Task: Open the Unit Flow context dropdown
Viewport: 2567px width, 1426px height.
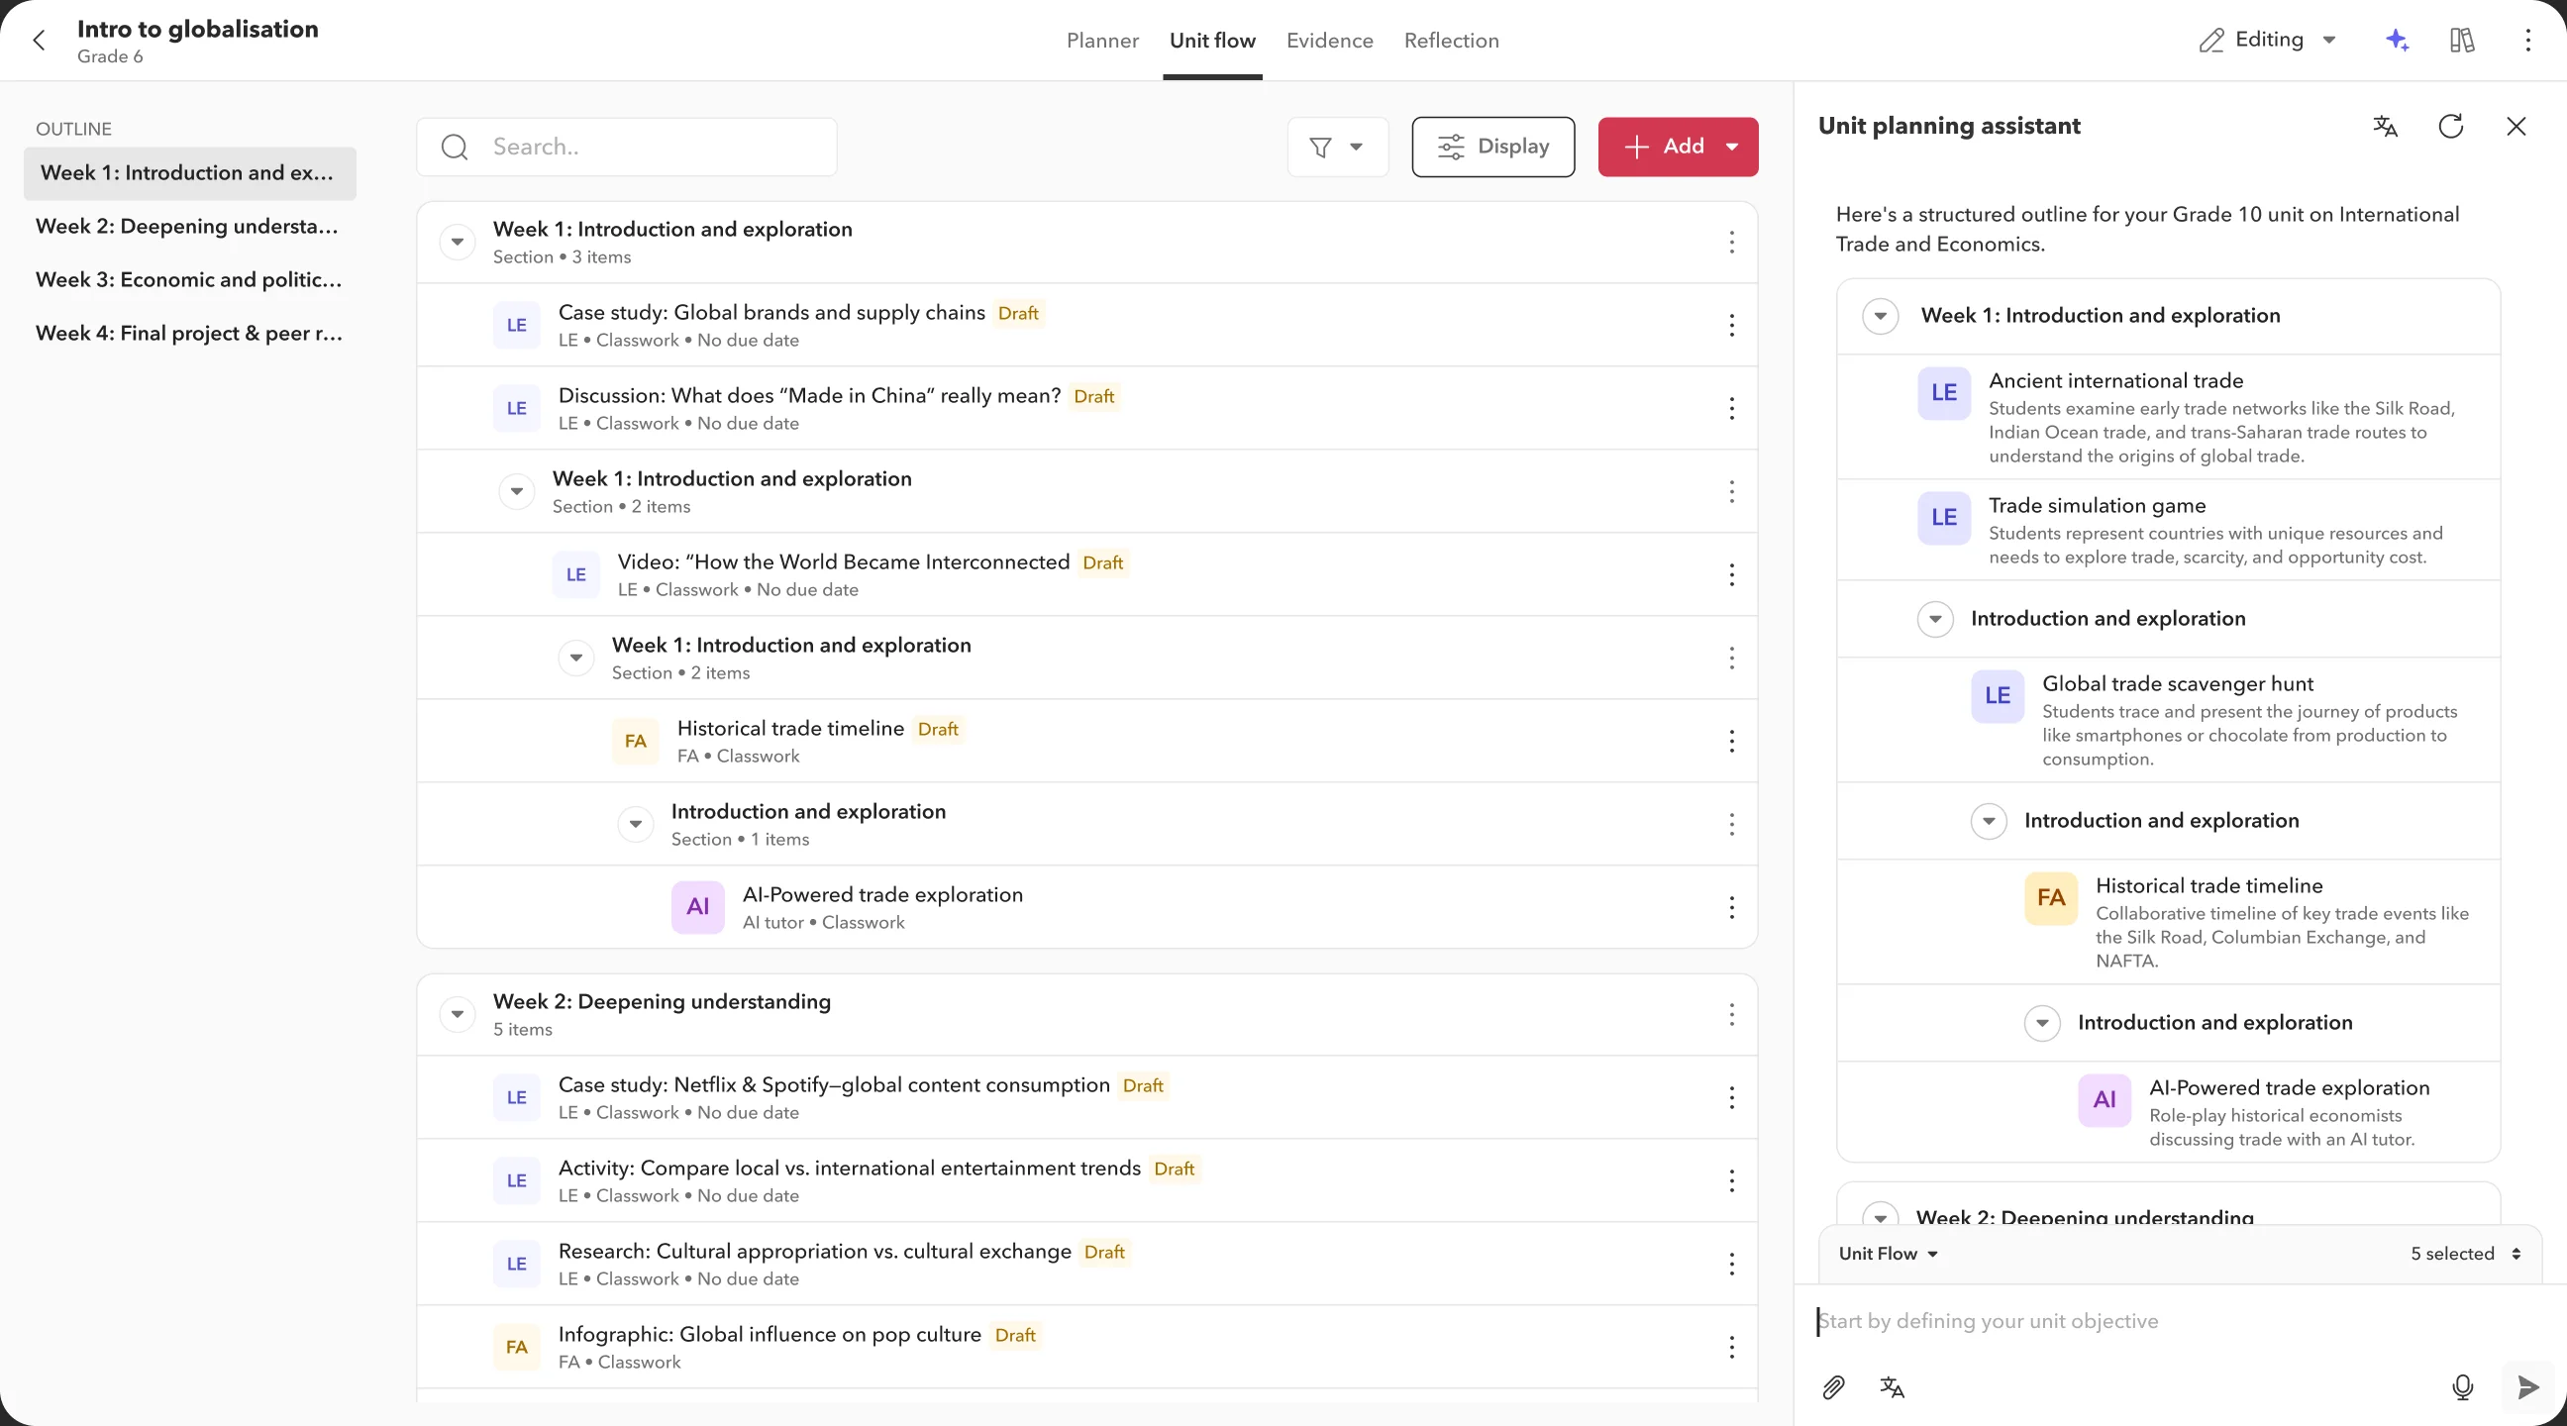Action: click(x=1889, y=1254)
